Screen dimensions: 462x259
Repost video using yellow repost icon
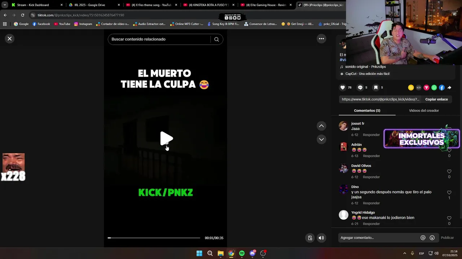pyautogui.click(x=411, y=87)
